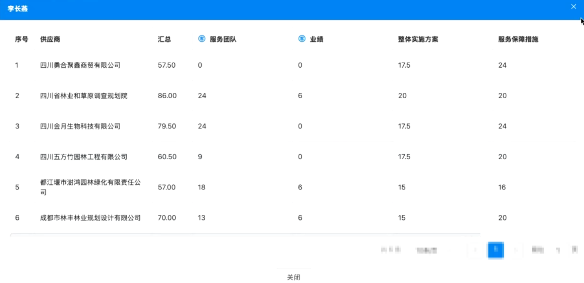Click the total score 86.00
Viewport: 584px width, 283px height.
(x=167, y=96)
